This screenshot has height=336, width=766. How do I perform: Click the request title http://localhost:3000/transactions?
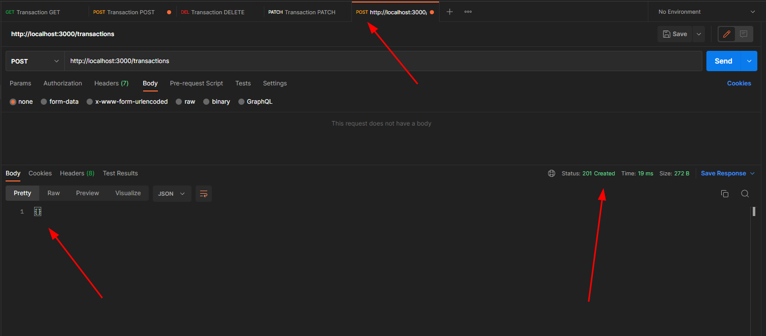63,34
